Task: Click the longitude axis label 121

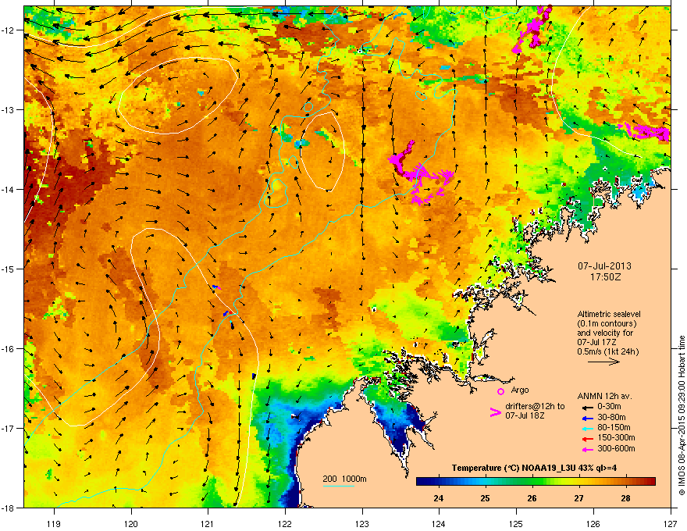Action: pos(208,523)
